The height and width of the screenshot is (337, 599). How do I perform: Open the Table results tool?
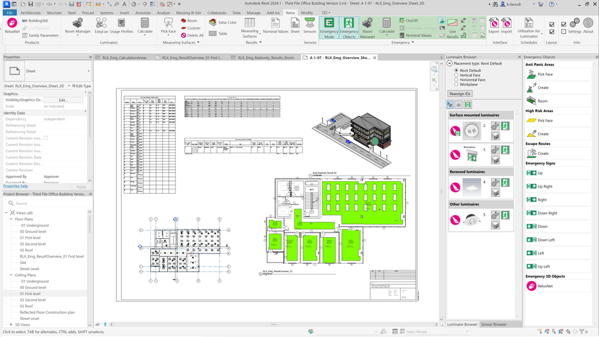[x=218, y=33]
